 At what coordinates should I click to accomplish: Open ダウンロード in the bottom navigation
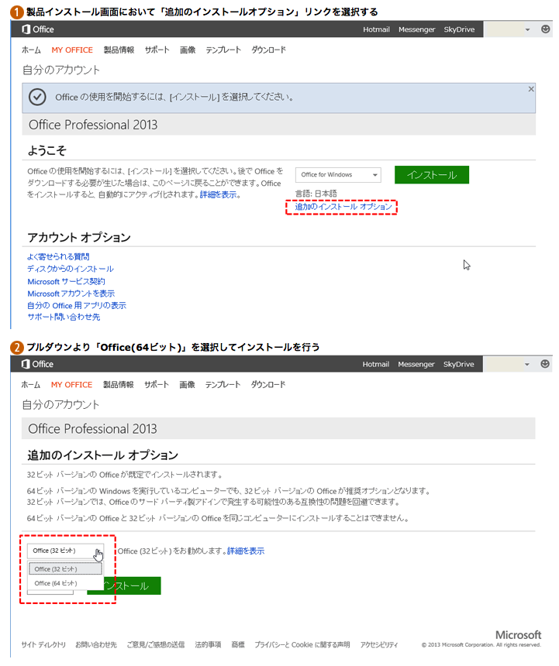click(267, 385)
